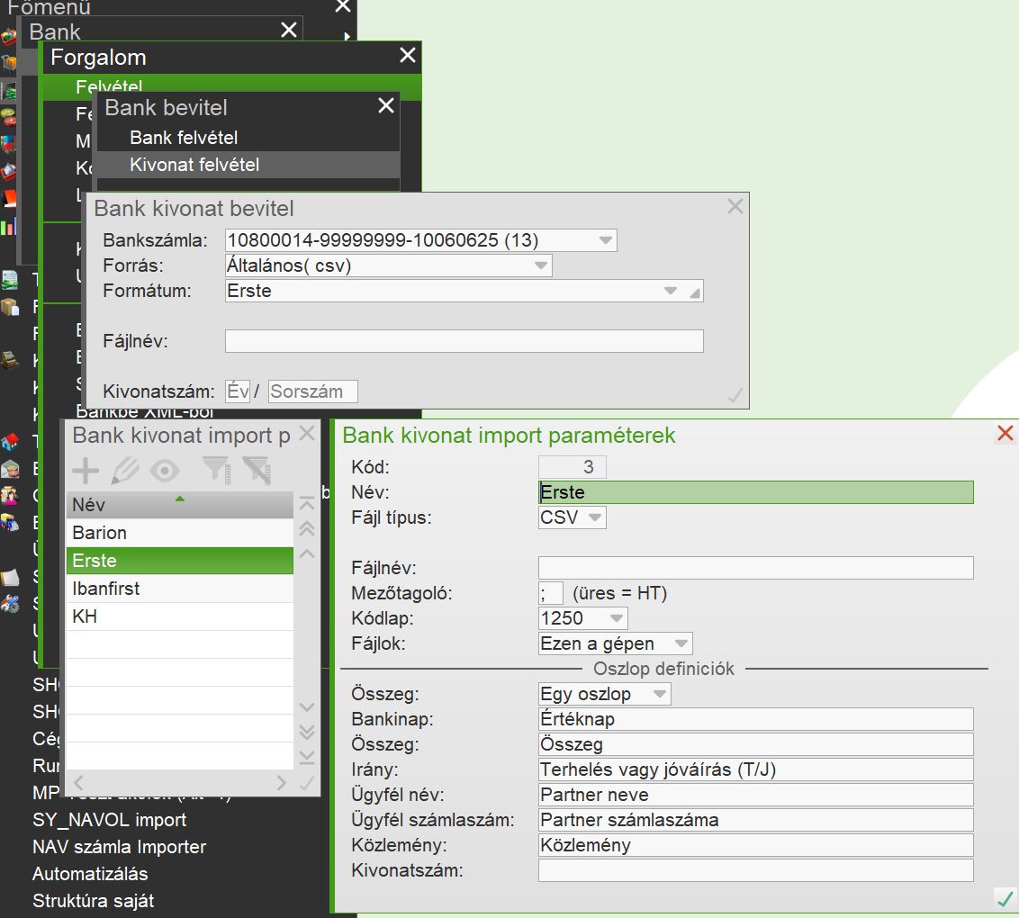Expand the Bank submenu arrow in Főmenü
This screenshot has width=1019, height=918.
pos(347,36)
